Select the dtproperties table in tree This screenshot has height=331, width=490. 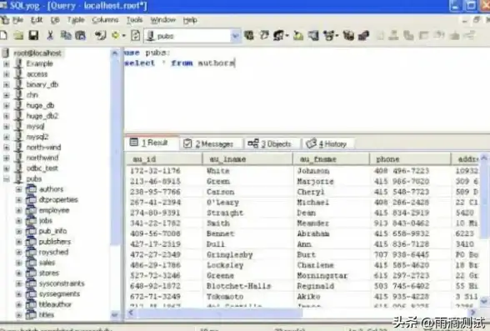(x=58, y=199)
